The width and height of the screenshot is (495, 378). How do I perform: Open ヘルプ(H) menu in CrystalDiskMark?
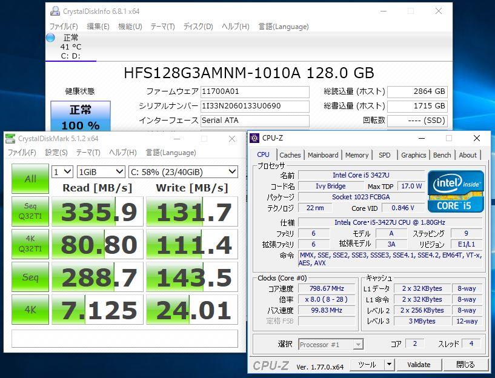122,153
